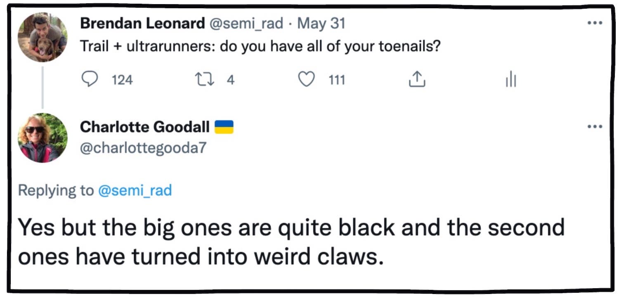This screenshot has height=301, width=619.
Task: Open Charlotte Goodall's profile picture
Action: 43,137
